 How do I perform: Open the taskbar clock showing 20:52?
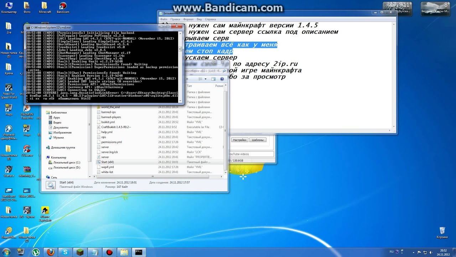[443, 252]
